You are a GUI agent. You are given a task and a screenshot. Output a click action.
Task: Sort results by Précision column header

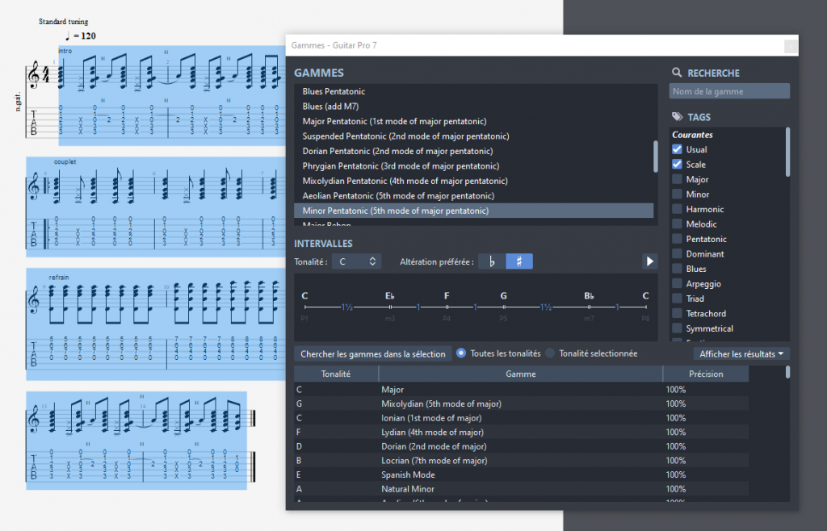pos(705,374)
